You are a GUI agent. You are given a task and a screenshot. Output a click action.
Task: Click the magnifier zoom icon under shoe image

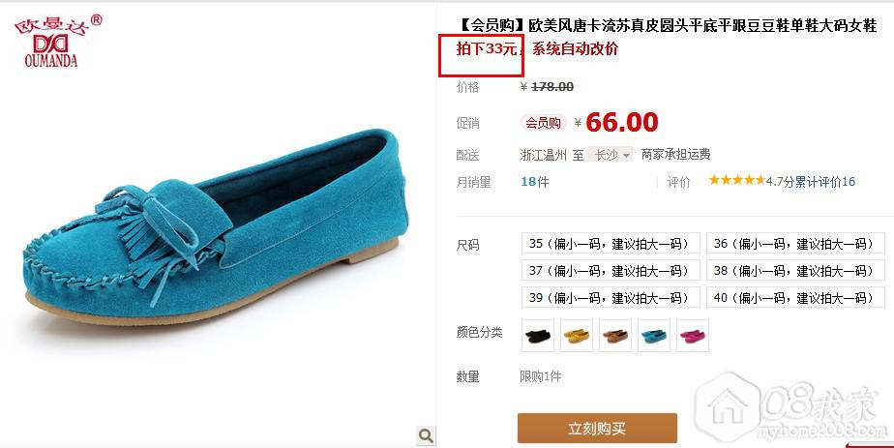click(426, 436)
